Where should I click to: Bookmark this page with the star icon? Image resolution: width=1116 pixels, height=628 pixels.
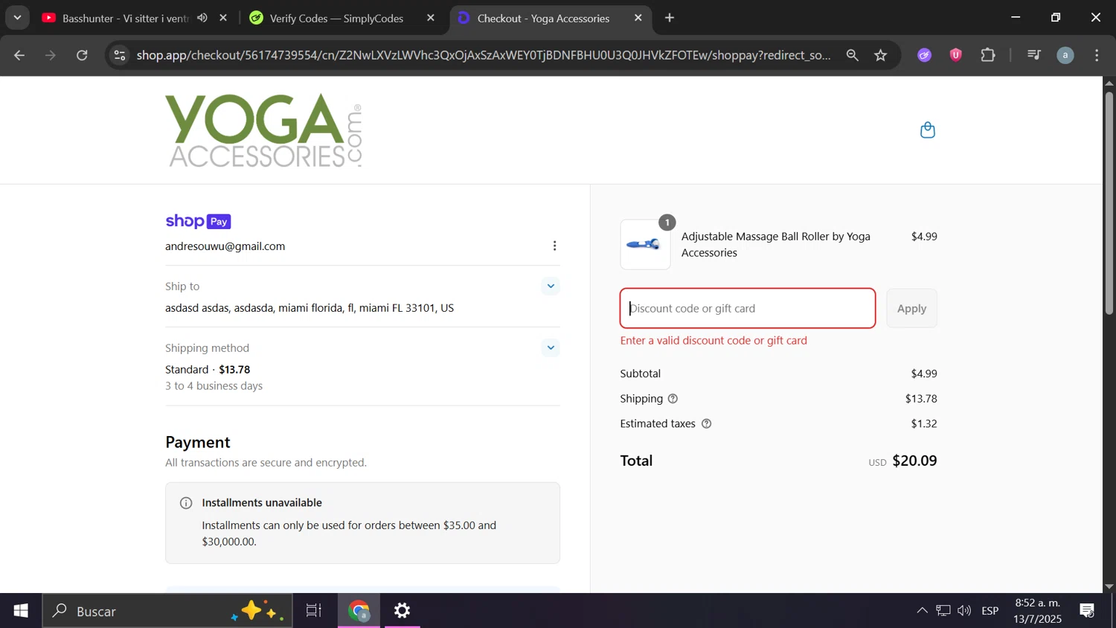tap(881, 55)
